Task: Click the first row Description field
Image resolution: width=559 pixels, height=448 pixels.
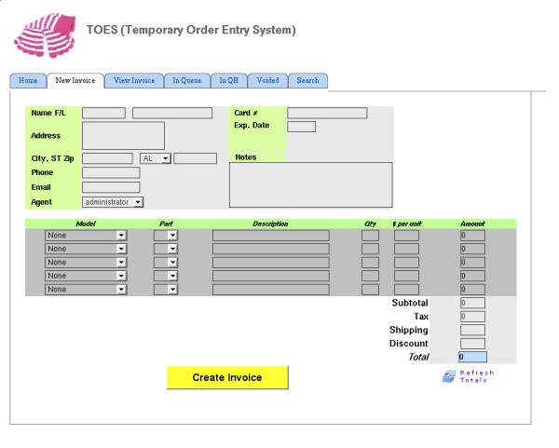Action: 270,236
